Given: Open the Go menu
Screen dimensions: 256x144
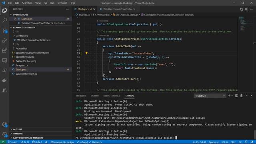Looking at the screenshot, I should tap(45, 3).
